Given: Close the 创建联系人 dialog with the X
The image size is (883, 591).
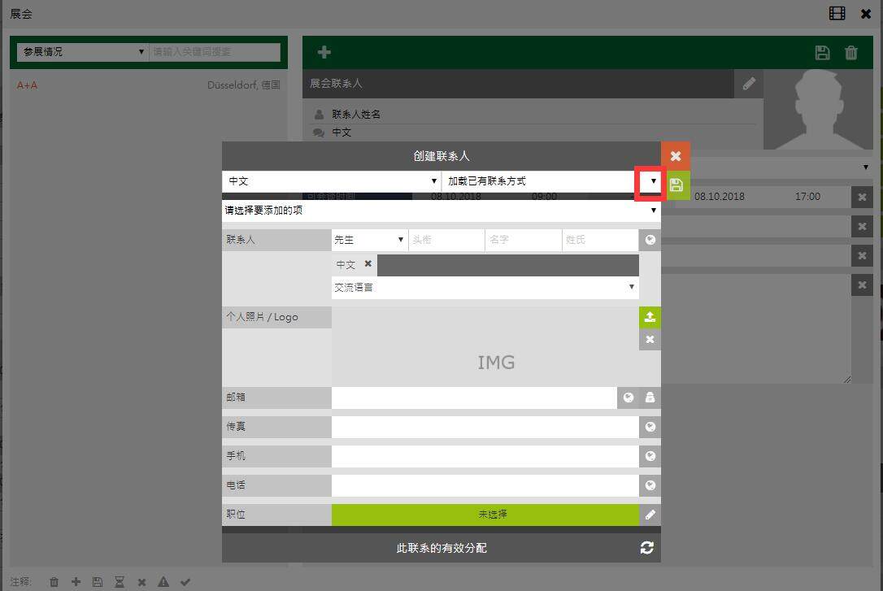Looking at the screenshot, I should pyautogui.click(x=675, y=156).
